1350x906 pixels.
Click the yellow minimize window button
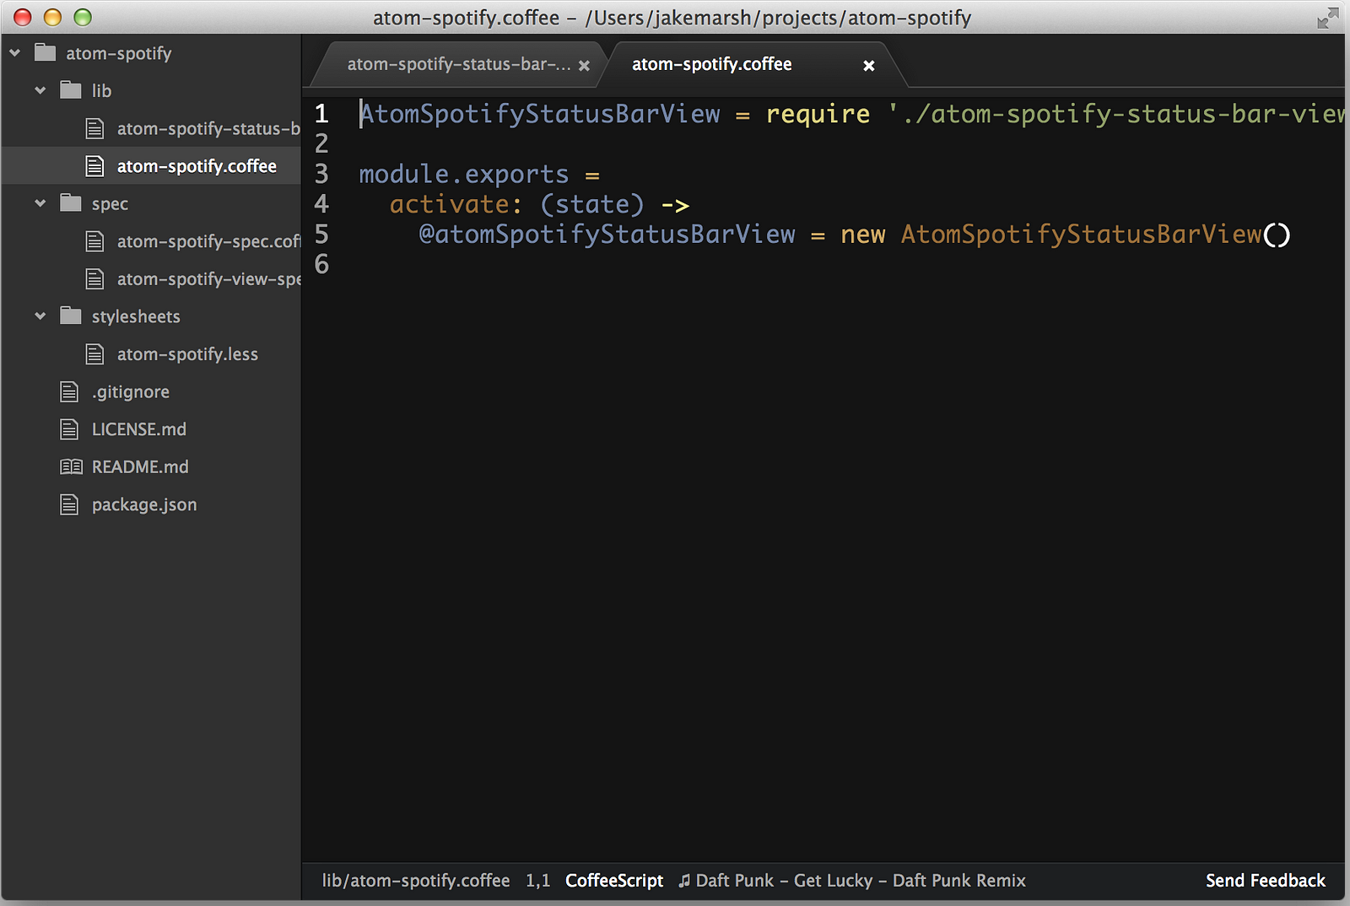click(52, 17)
